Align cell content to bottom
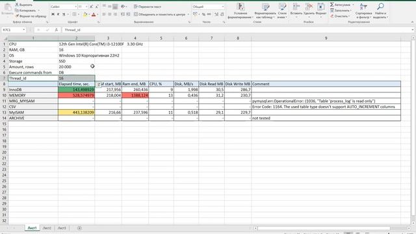 click(115, 6)
